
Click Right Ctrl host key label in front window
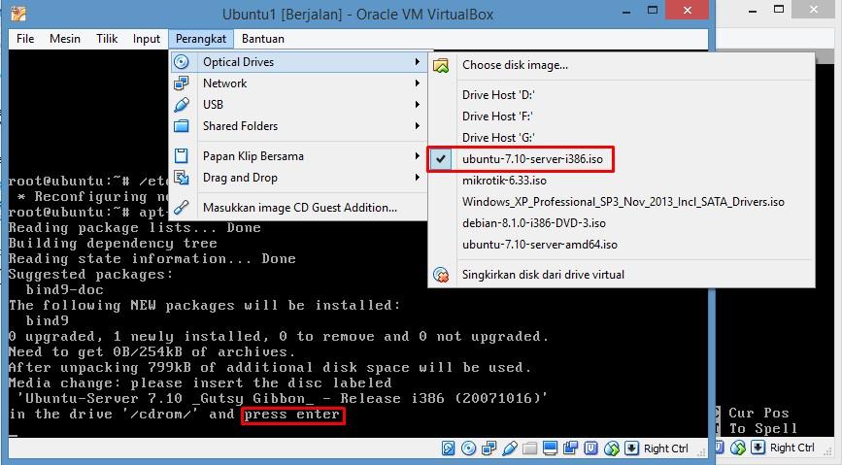[x=666, y=448]
